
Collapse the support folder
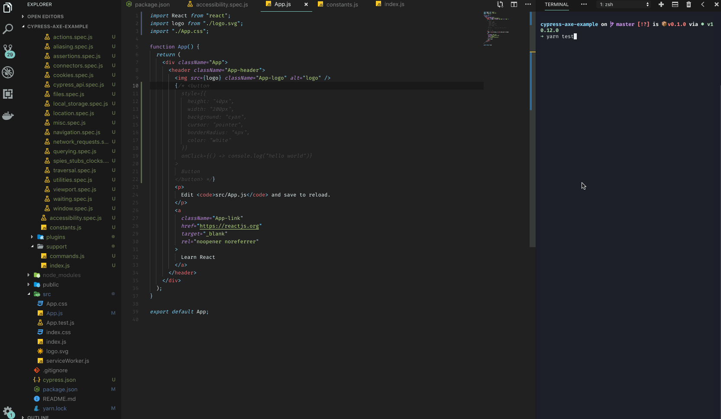pos(56,247)
